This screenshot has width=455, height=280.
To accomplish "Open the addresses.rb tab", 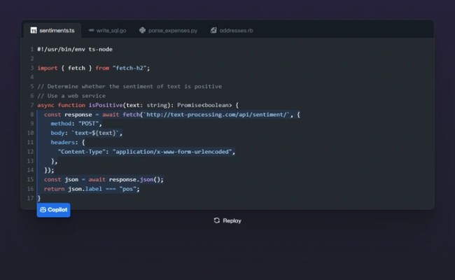I will point(232,31).
